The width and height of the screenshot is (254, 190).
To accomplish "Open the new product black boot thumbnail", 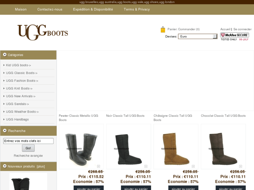I will click(28, 181).
